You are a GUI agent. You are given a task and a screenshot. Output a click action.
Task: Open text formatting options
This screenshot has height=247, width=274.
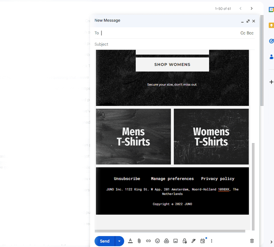click(130, 241)
